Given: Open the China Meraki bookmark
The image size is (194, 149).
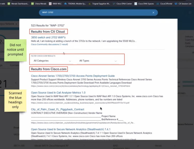Looking at the screenshot, I should tap(39, 4).
